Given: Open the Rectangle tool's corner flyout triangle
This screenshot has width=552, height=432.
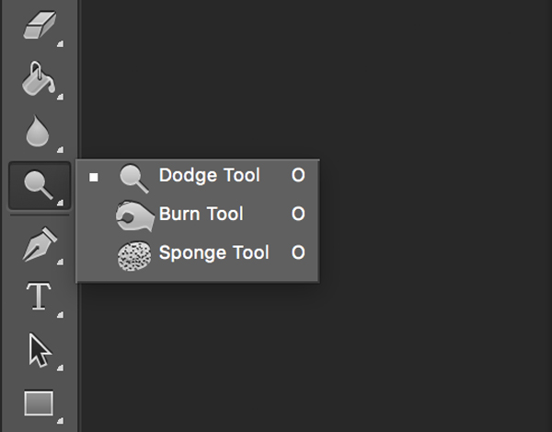Looking at the screenshot, I should 61,419.
